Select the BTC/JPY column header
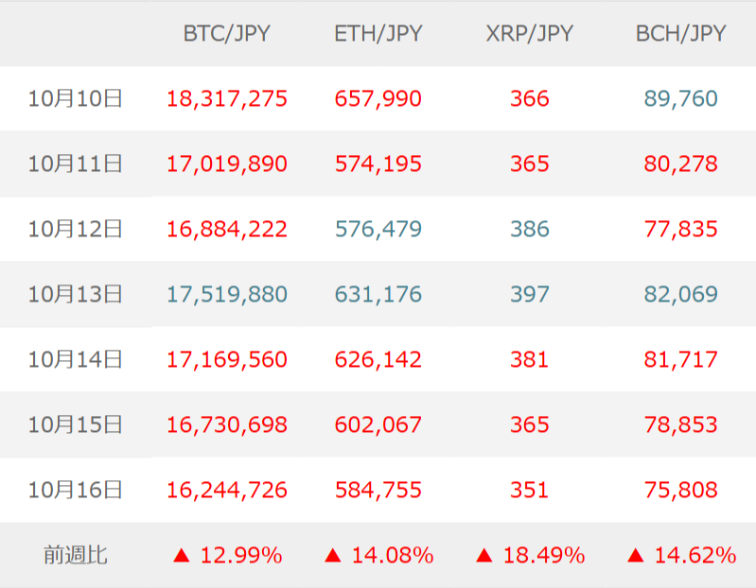Viewport: 756px width, 588px height. (226, 34)
